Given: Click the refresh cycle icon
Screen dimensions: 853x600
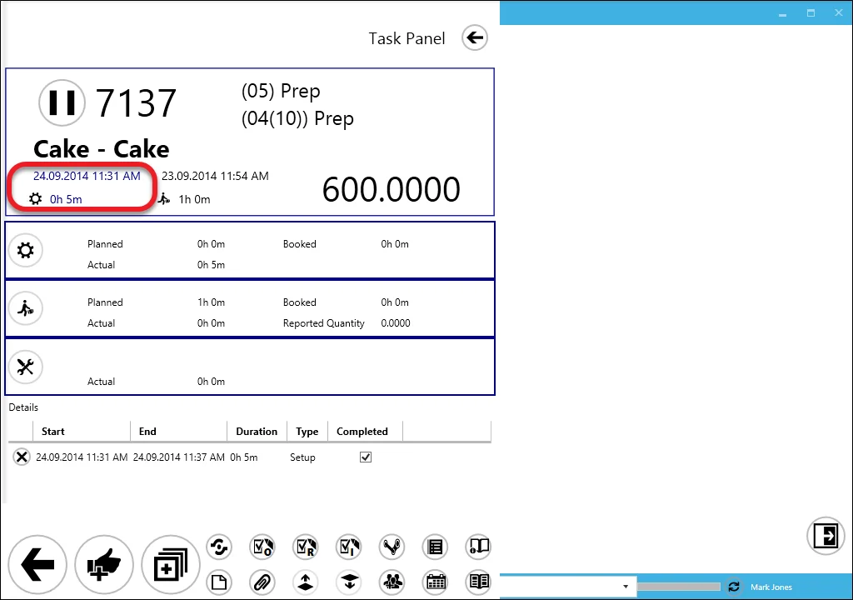Looking at the screenshot, I should coord(219,547).
